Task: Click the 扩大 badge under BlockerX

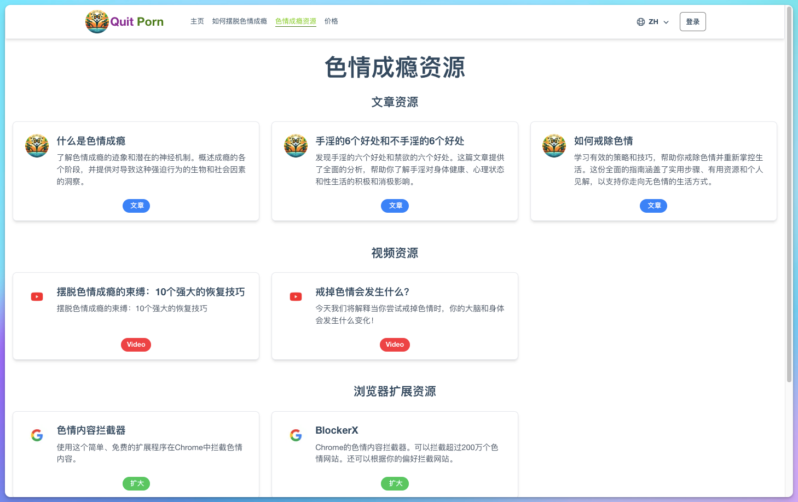Action: (x=395, y=483)
